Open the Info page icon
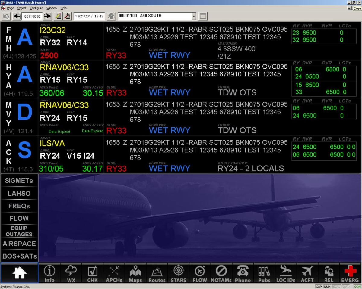This screenshot has height=289, width=362. click(49, 273)
